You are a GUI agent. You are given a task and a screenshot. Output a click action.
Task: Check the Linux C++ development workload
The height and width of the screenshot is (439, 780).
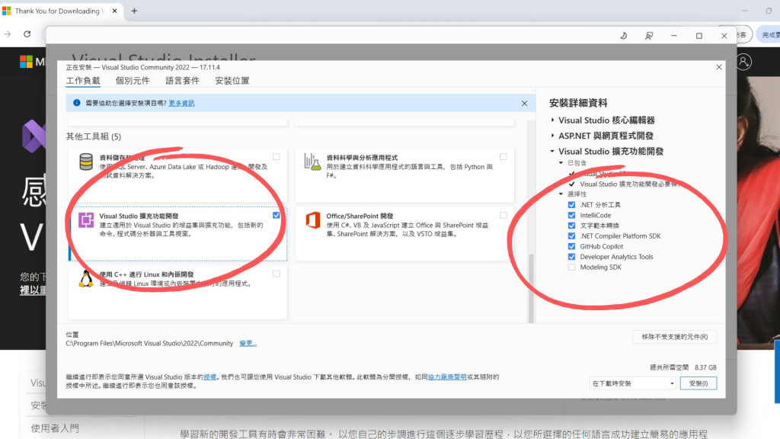point(276,274)
